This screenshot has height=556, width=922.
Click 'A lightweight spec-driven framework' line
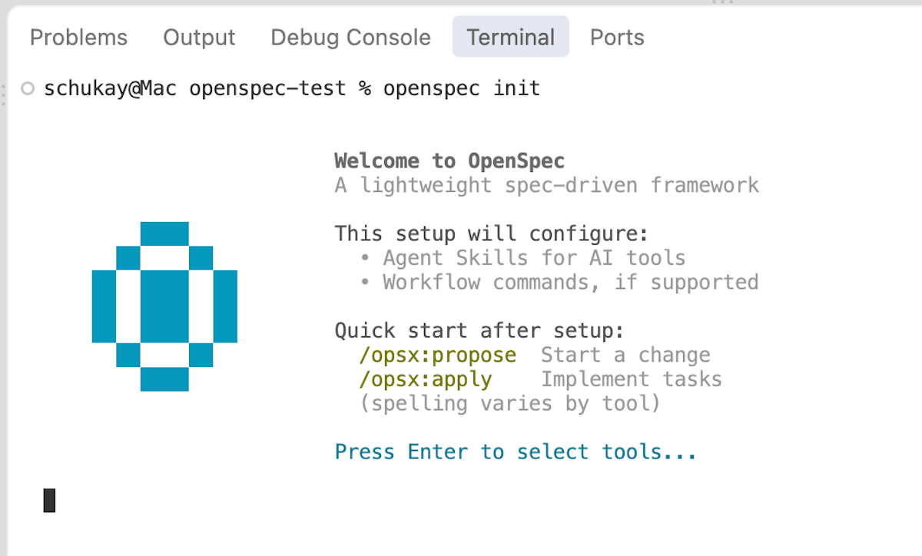547,185
